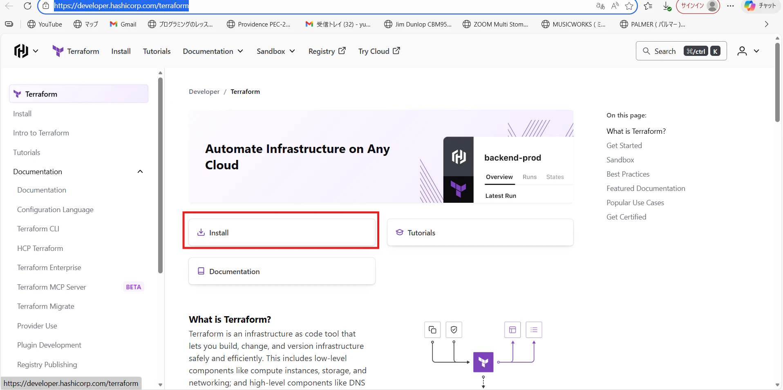The height and width of the screenshot is (390, 783).
Task: Open Provider Use in sidebar
Action: [37, 326]
